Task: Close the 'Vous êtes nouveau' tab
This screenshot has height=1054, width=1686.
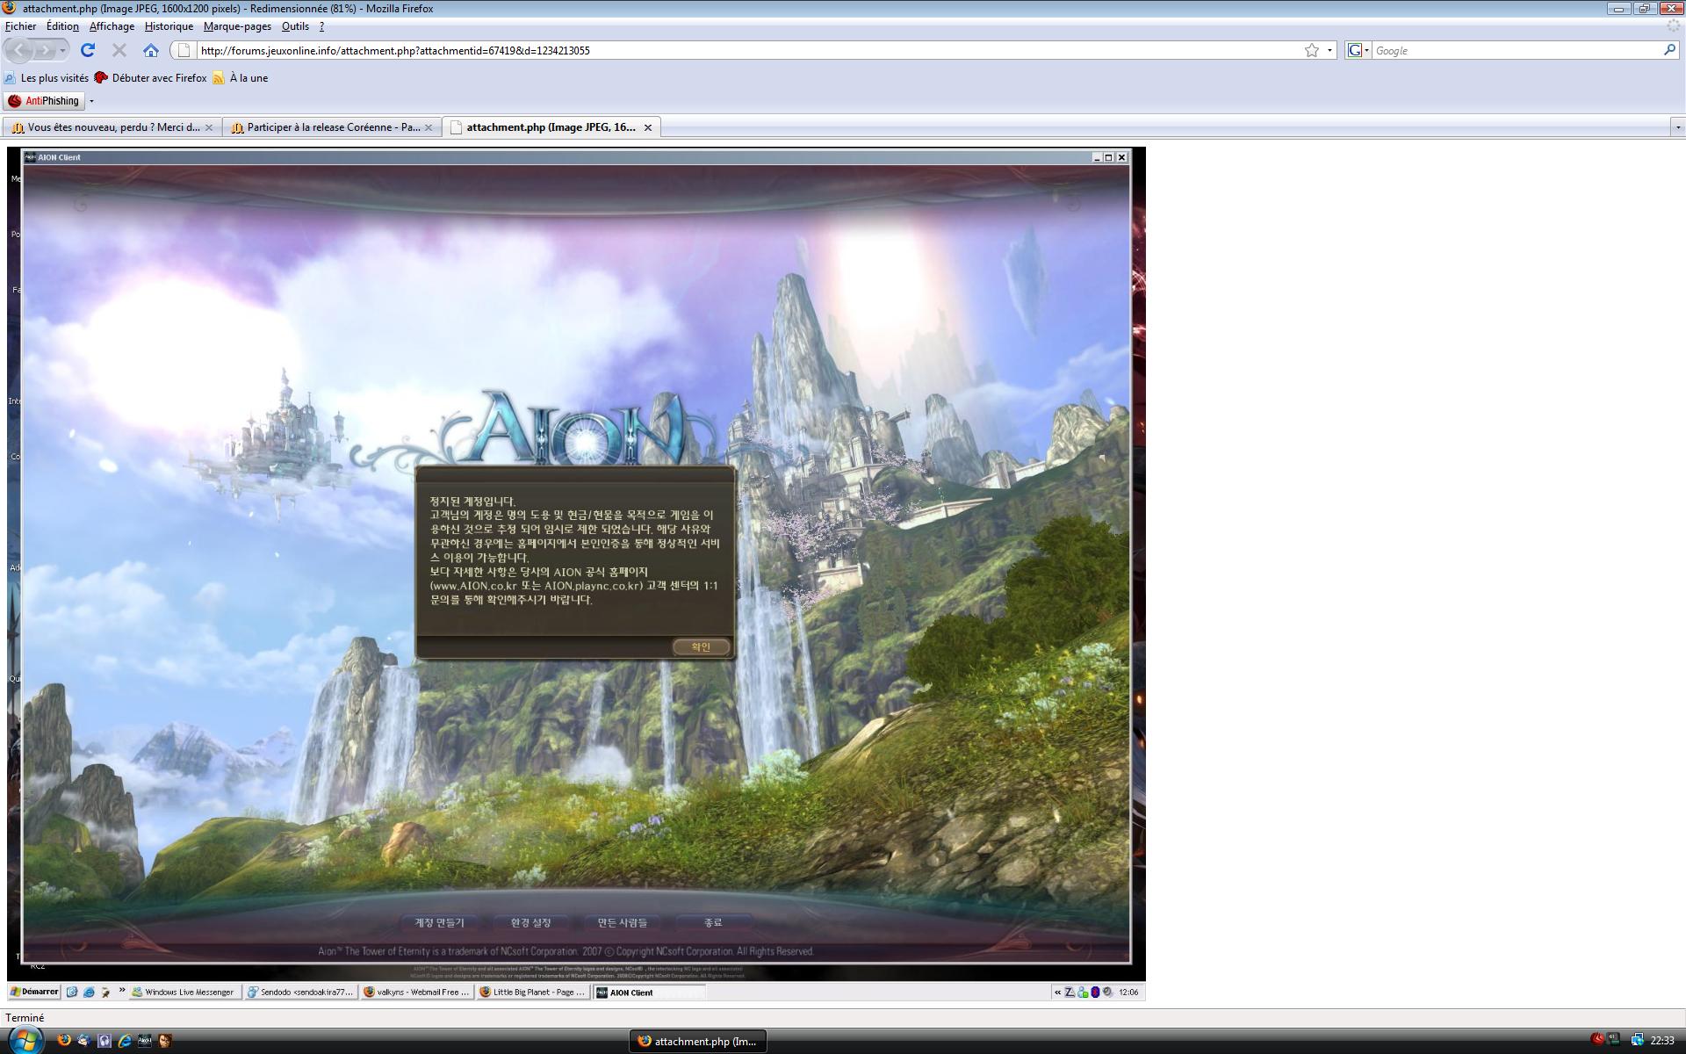Action: (x=208, y=127)
